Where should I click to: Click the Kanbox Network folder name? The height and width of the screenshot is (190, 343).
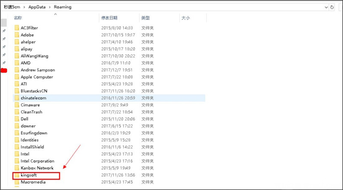(x=37, y=168)
